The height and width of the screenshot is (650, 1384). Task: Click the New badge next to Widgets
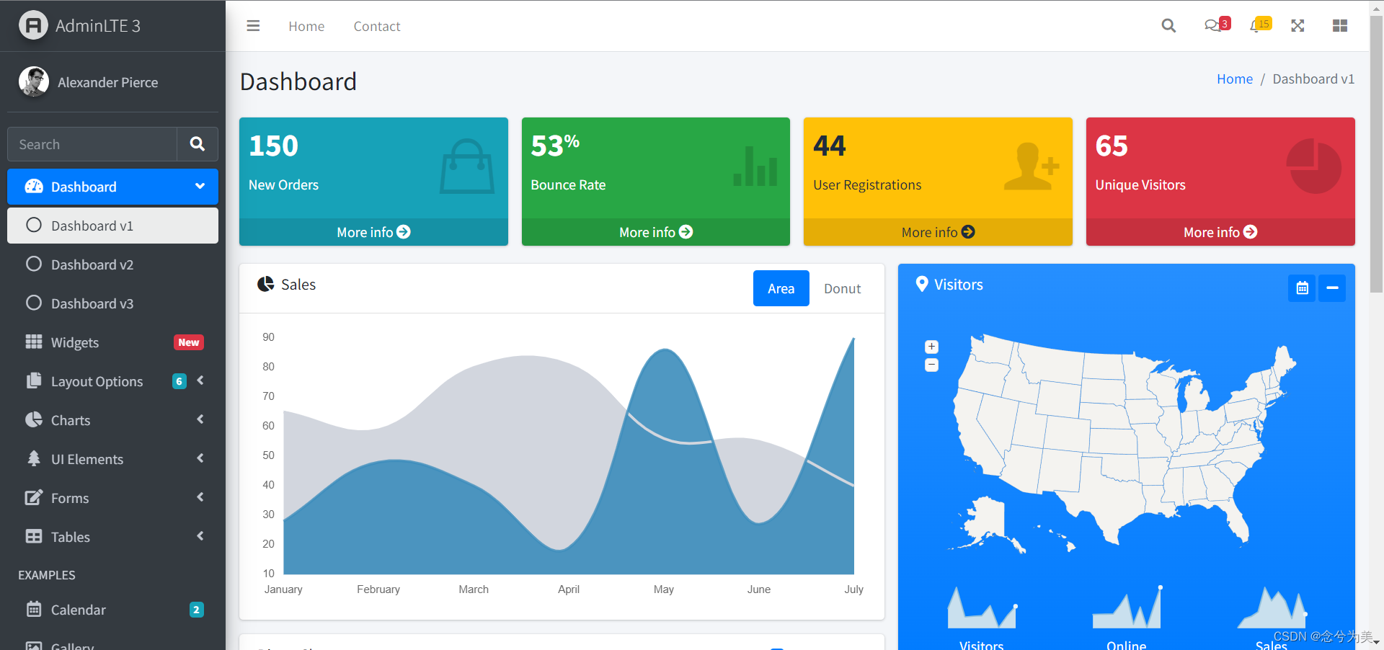click(189, 342)
